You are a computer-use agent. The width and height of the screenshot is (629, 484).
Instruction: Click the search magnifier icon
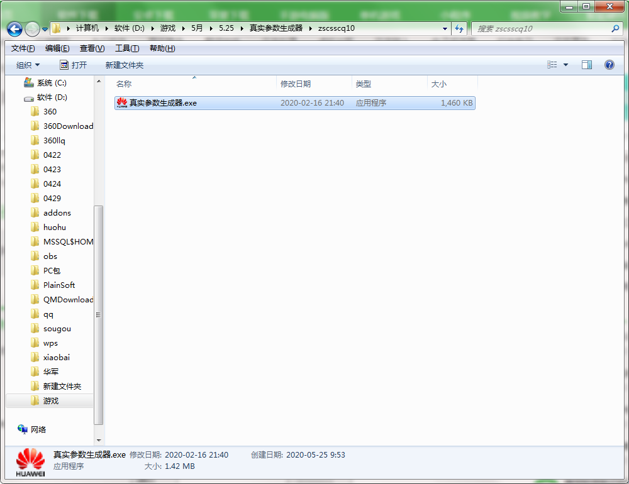pos(615,28)
